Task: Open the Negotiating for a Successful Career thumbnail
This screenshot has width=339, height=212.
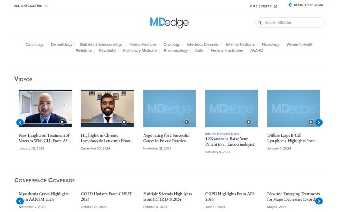Action: point(169,108)
